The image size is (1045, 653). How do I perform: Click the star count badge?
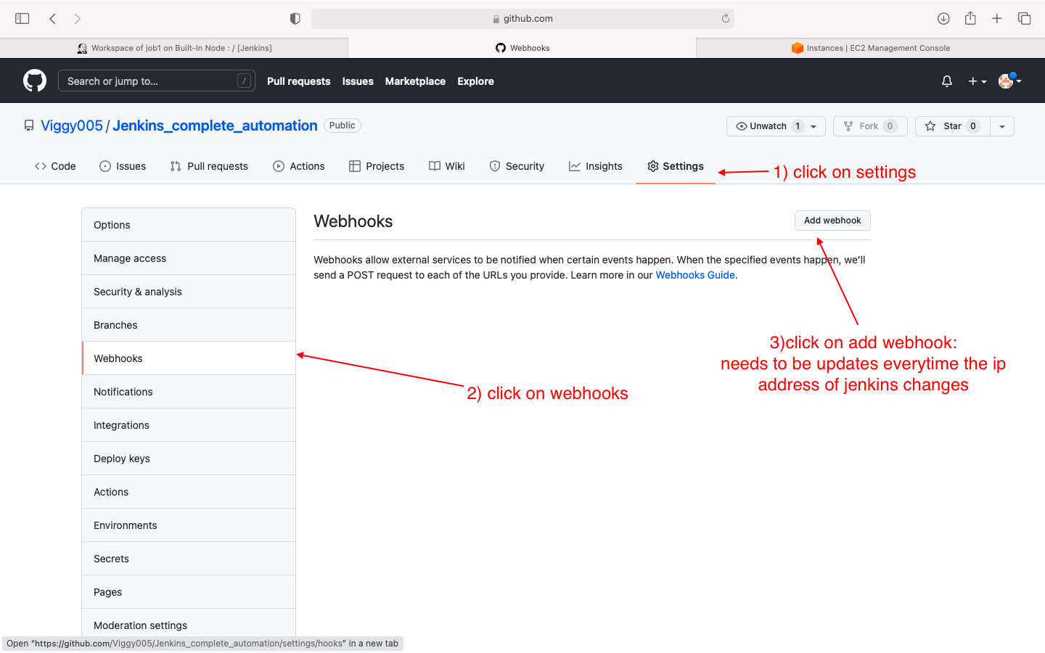coord(973,126)
